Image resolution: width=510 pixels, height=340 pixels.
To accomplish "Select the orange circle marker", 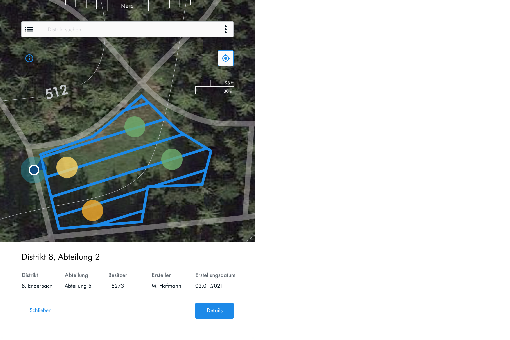I will (x=93, y=211).
